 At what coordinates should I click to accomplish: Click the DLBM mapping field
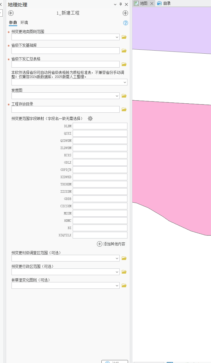[x=100, y=126]
